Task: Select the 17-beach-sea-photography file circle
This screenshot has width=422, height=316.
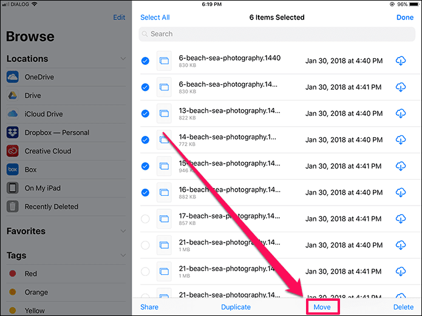Action: [145, 219]
